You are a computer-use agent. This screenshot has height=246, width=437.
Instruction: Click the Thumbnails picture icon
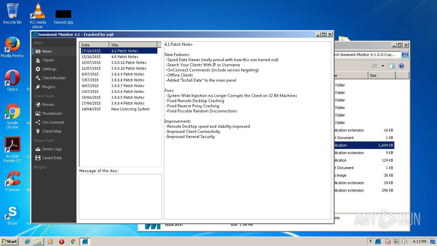point(38,113)
